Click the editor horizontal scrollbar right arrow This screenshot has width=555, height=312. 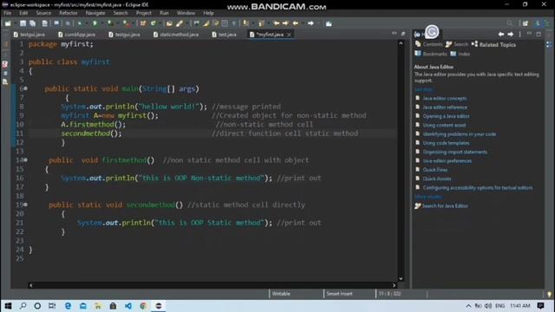394,285
